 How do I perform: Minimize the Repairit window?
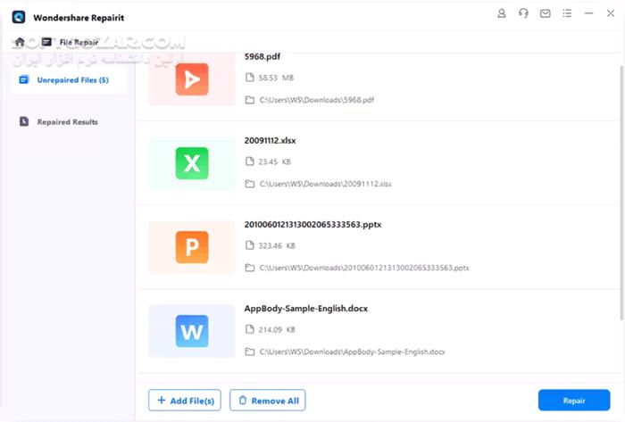click(588, 13)
